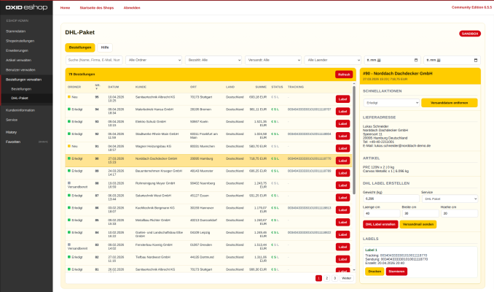
Task: Open Startseite des Shops link
Action: [x=97, y=7]
